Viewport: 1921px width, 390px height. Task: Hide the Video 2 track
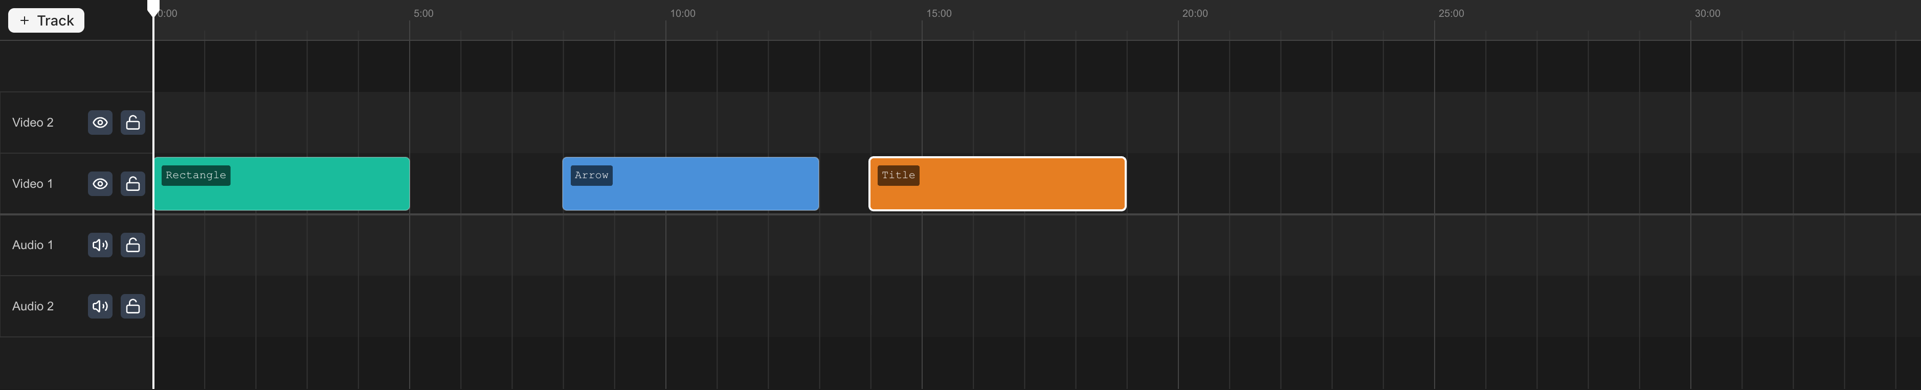click(x=100, y=123)
